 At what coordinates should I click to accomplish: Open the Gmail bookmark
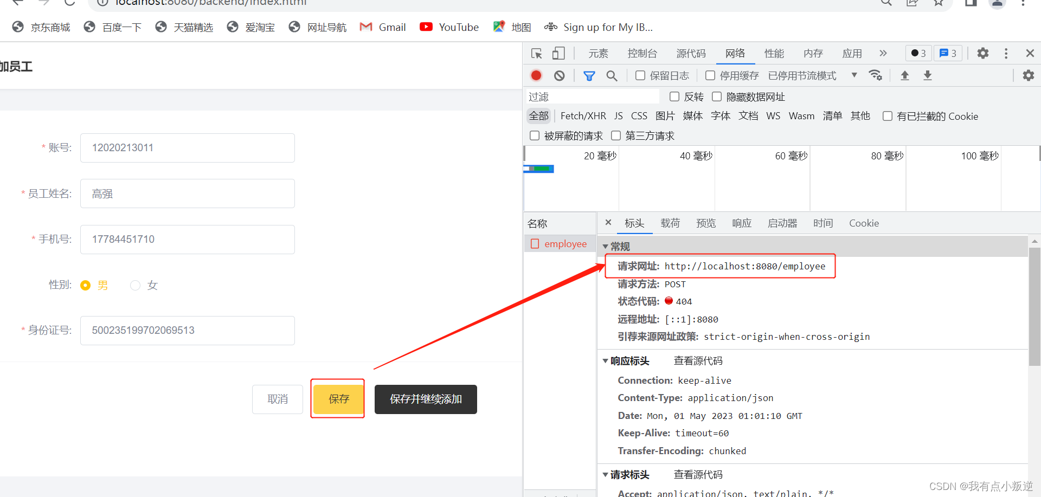click(x=383, y=27)
